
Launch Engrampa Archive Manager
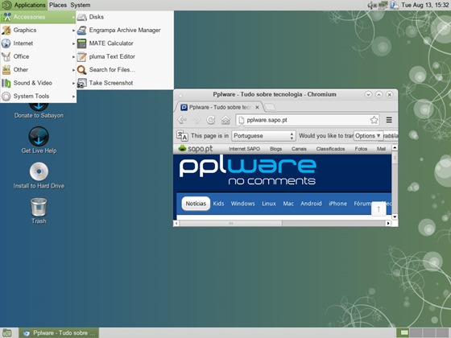(x=125, y=31)
